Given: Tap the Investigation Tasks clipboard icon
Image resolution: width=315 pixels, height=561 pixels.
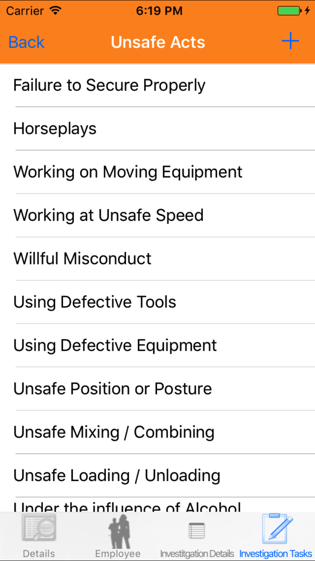Looking at the screenshot, I should (276, 528).
